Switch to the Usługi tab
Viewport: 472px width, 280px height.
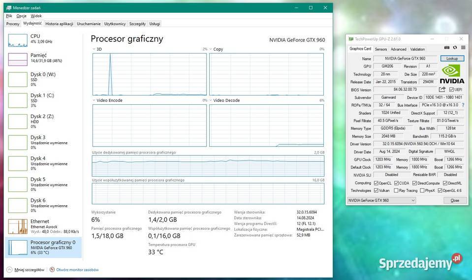(155, 24)
